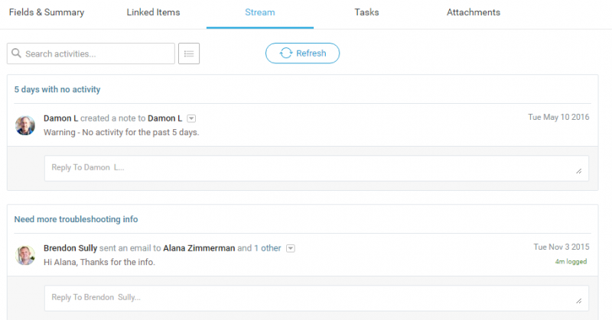Screen dimensions: 612x320
Task: Click the "4m logged" time label
Action: point(572,261)
